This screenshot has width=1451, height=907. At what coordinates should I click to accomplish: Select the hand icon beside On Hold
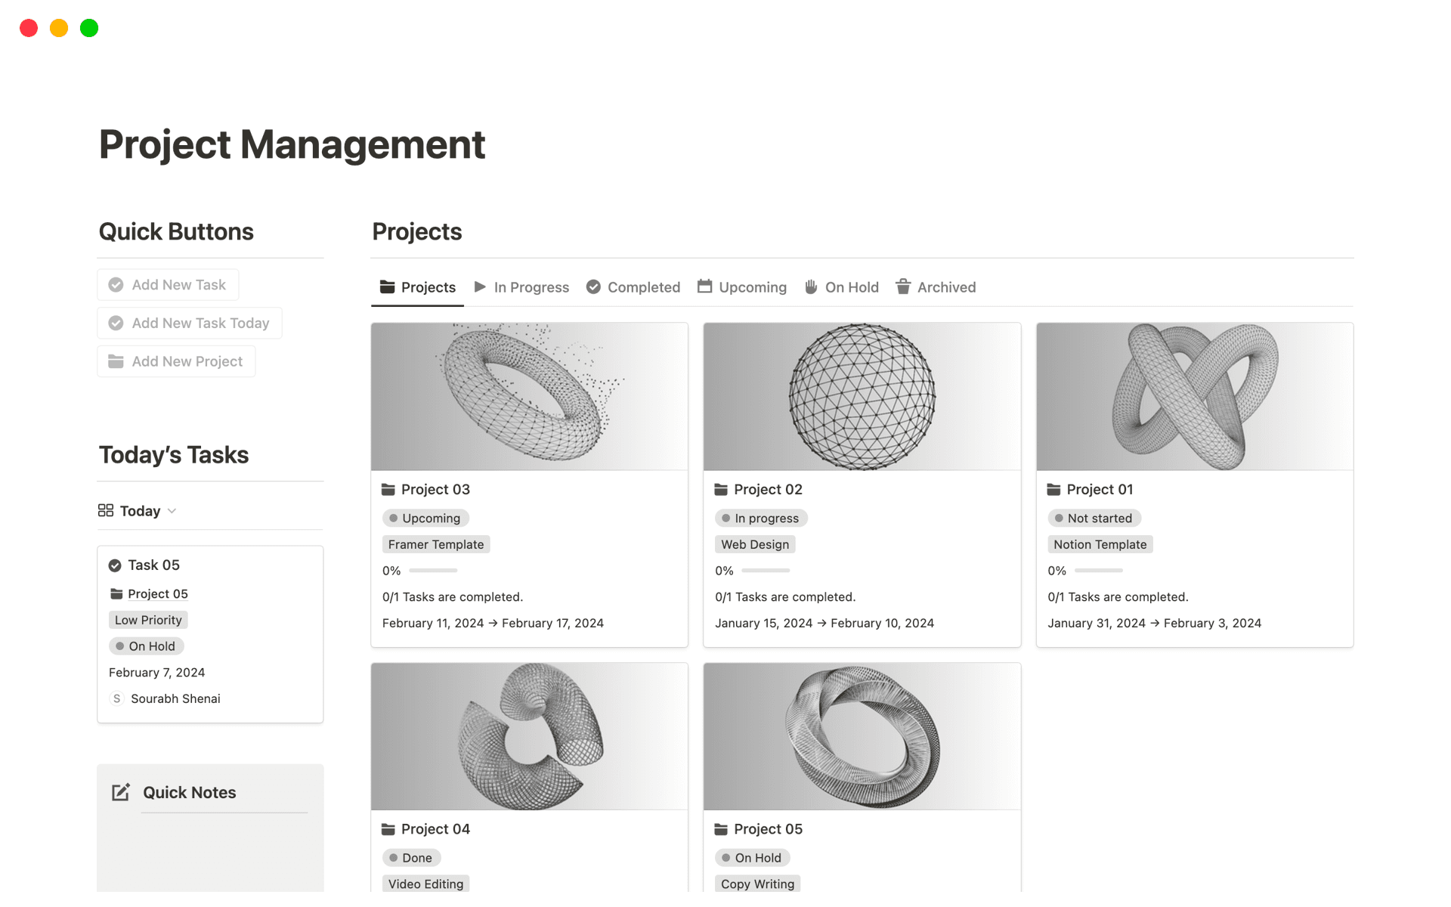click(x=811, y=287)
